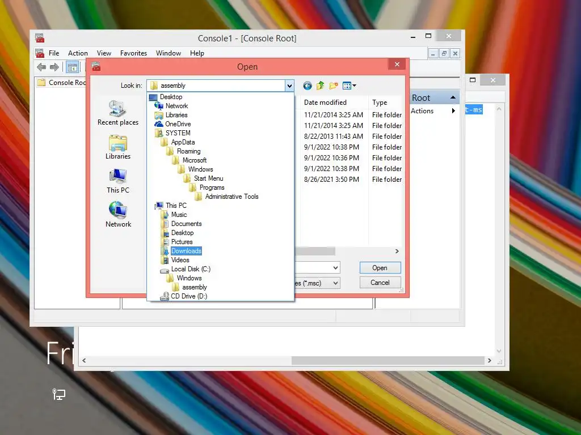This screenshot has width=581, height=435.
Task: Collapse the Root actions section arrow
Action: pyautogui.click(x=452, y=97)
